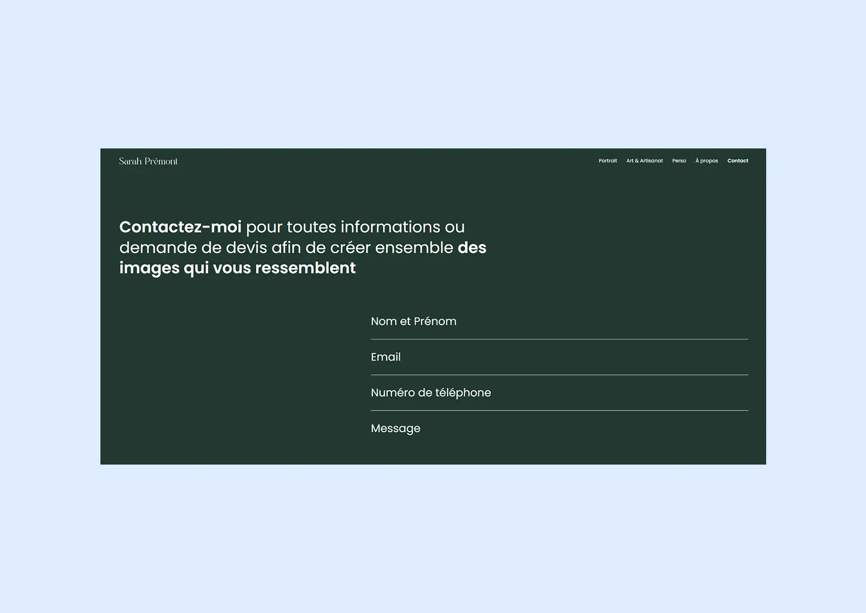Open the Art & Artisanat section
Image resolution: width=866 pixels, height=613 pixels.
click(x=644, y=160)
